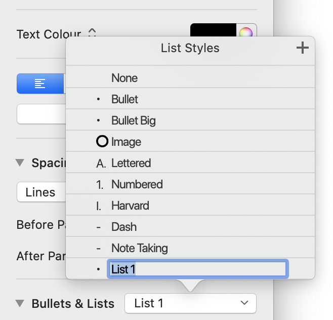
Task: Collapse the Bullets & Lists section
Action: [x=20, y=304]
